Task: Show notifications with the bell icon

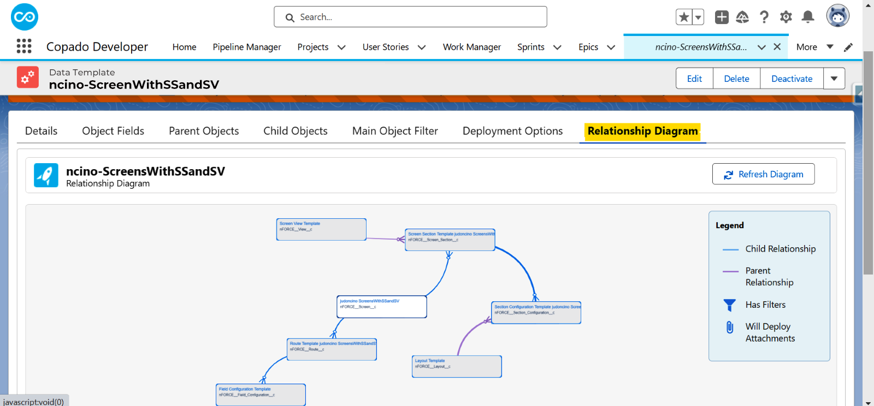Action: pyautogui.click(x=808, y=17)
